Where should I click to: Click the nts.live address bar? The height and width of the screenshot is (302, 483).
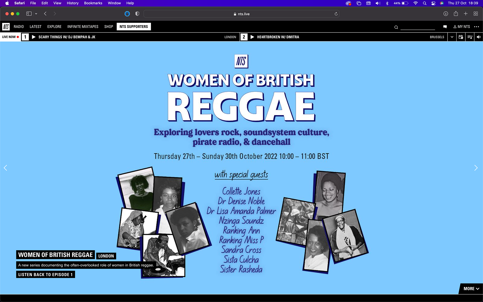coord(242,14)
